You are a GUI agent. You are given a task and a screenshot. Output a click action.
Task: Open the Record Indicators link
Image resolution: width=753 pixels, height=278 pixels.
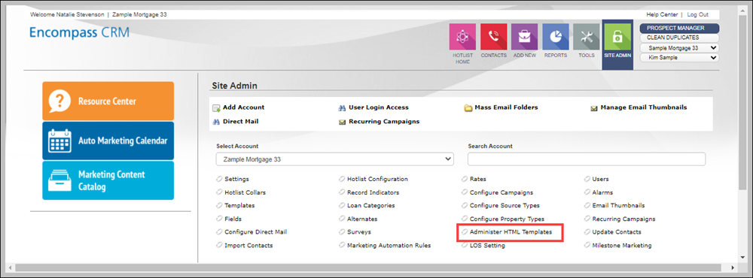click(373, 192)
